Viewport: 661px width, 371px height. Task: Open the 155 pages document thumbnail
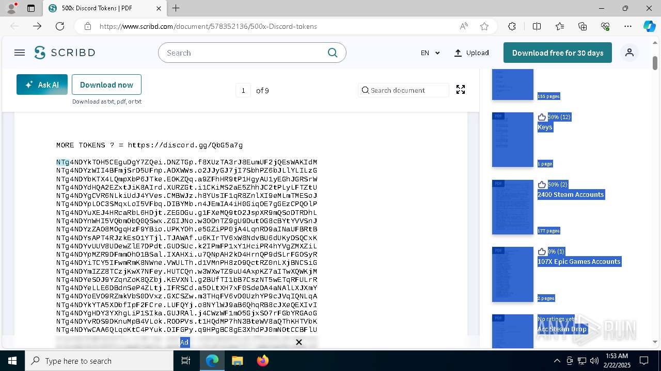(x=512, y=84)
